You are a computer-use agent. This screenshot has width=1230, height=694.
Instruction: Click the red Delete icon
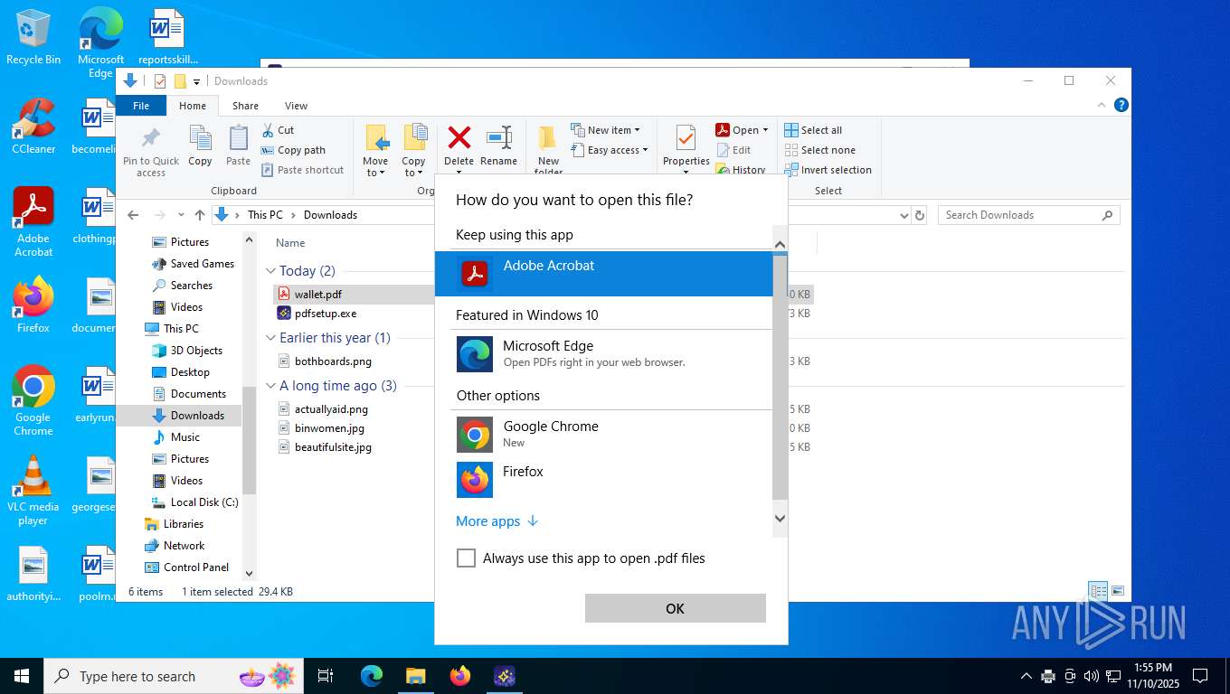click(x=459, y=138)
